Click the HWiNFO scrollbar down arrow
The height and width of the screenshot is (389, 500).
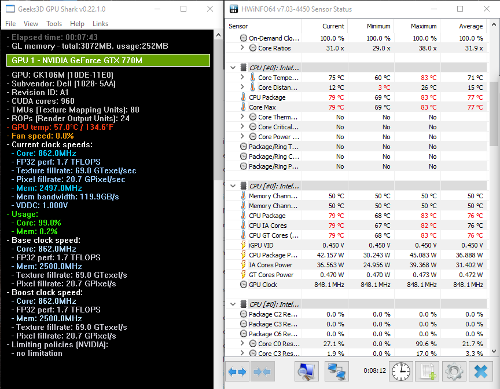(494, 352)
